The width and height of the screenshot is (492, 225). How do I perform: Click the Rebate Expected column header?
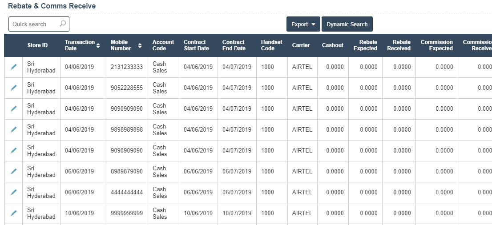[x=365, y=45]
